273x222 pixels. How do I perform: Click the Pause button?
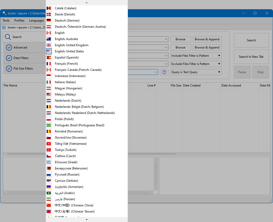242,72
